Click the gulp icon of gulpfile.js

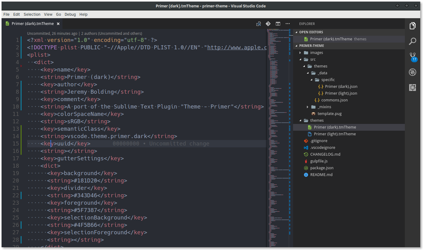click(306, 161)
